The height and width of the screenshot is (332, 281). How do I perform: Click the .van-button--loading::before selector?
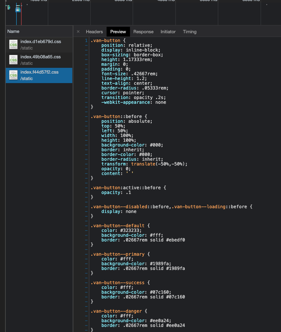coord(209,207)
